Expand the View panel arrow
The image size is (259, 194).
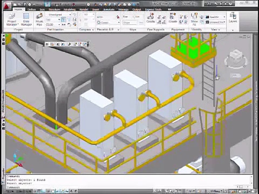pyautogui.click(x=219, y=30)
